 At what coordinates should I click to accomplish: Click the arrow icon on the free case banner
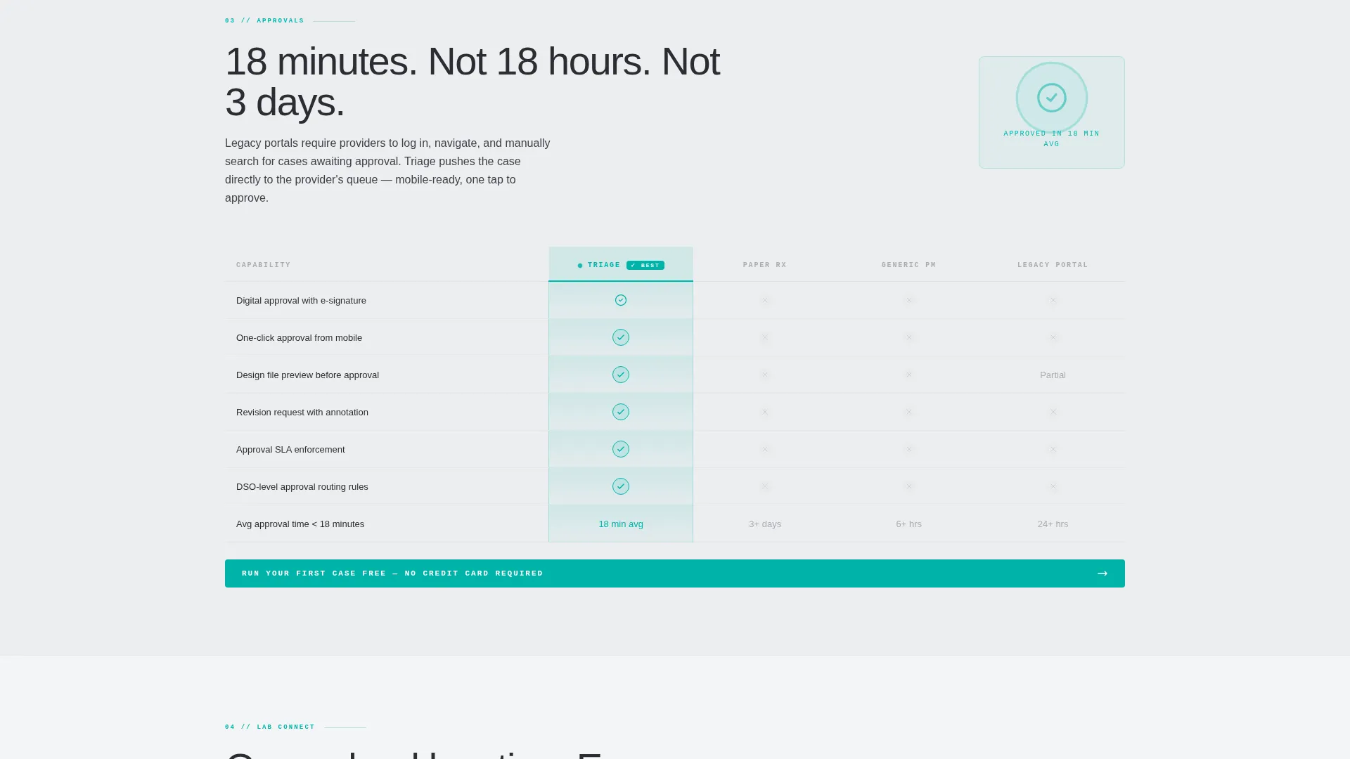[1102, 573]
